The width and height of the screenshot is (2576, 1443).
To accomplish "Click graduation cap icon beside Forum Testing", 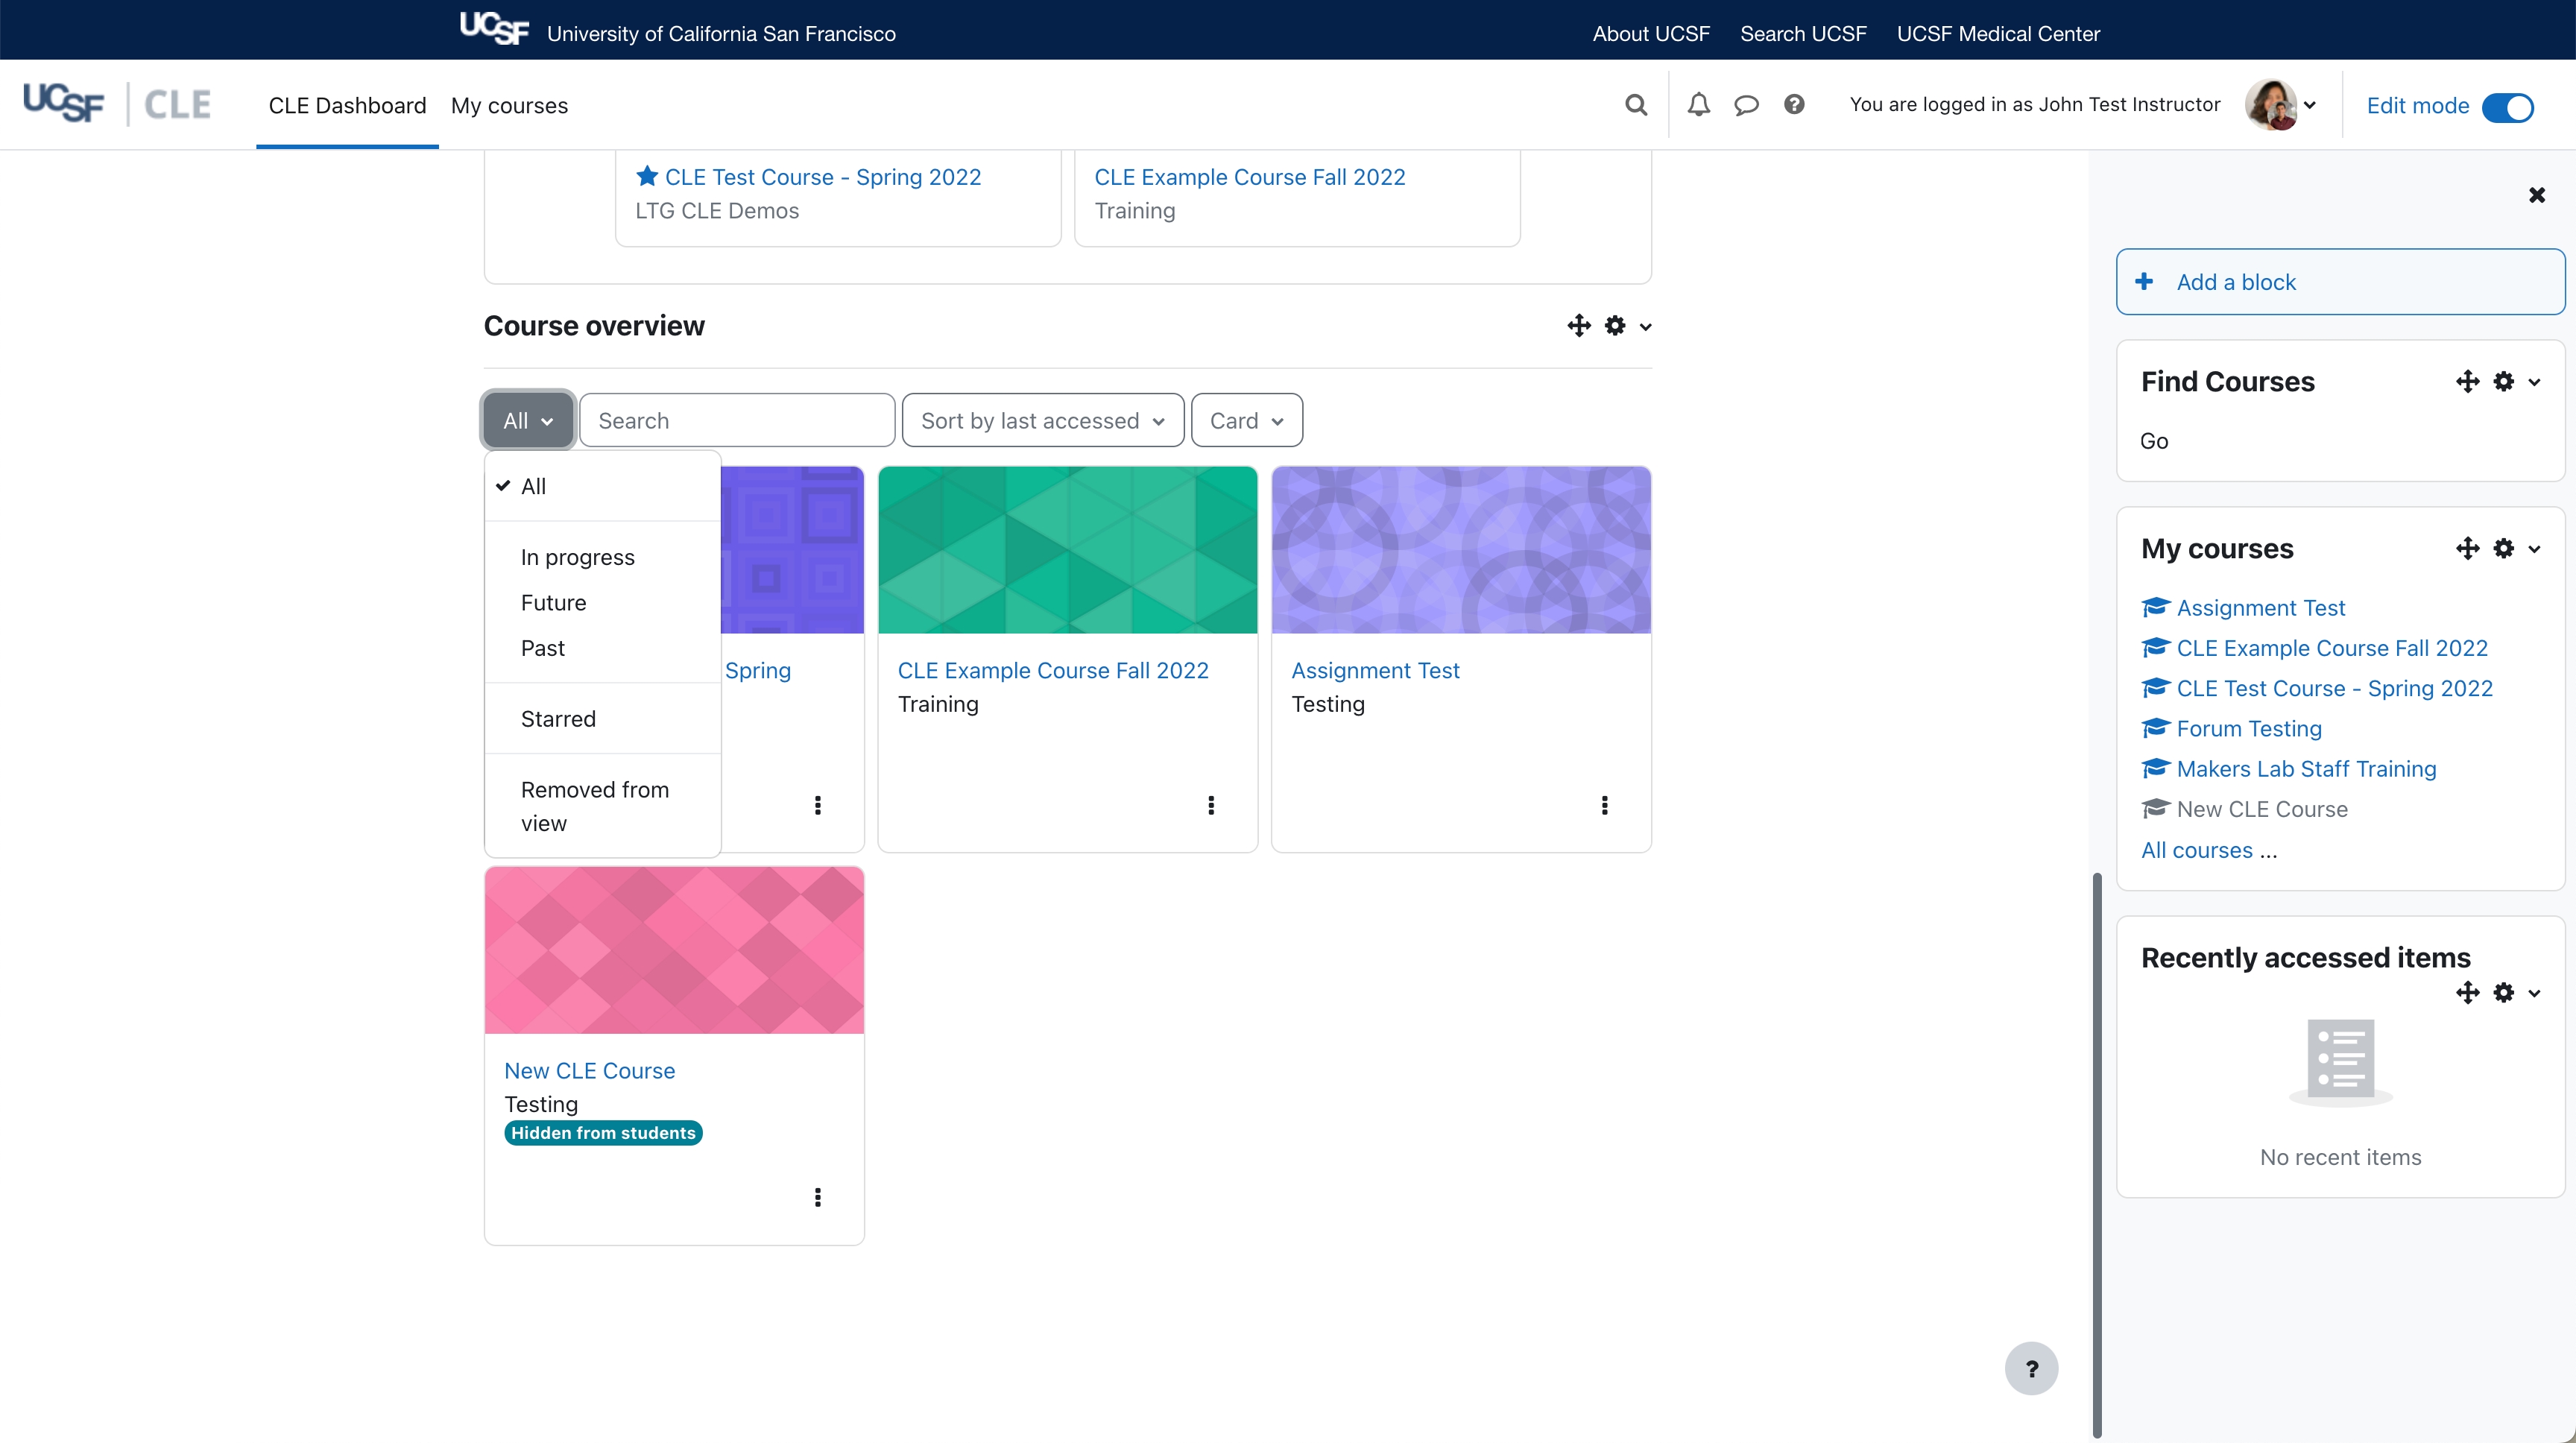I will pos(2155,728).
